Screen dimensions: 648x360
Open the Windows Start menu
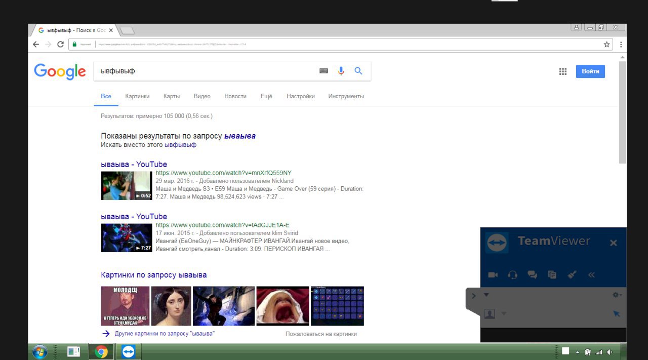point(39,351)
